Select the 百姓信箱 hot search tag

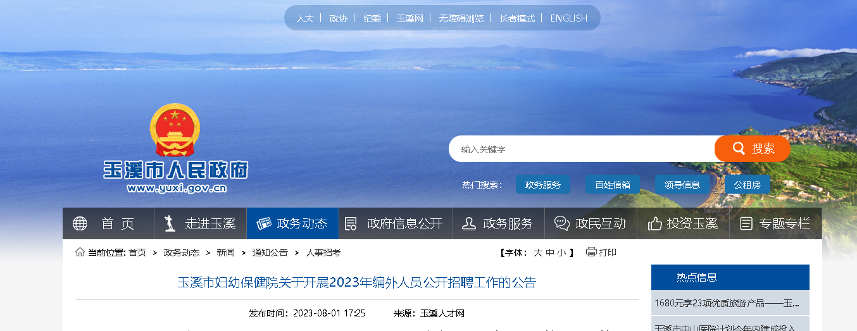coord(613,185)
